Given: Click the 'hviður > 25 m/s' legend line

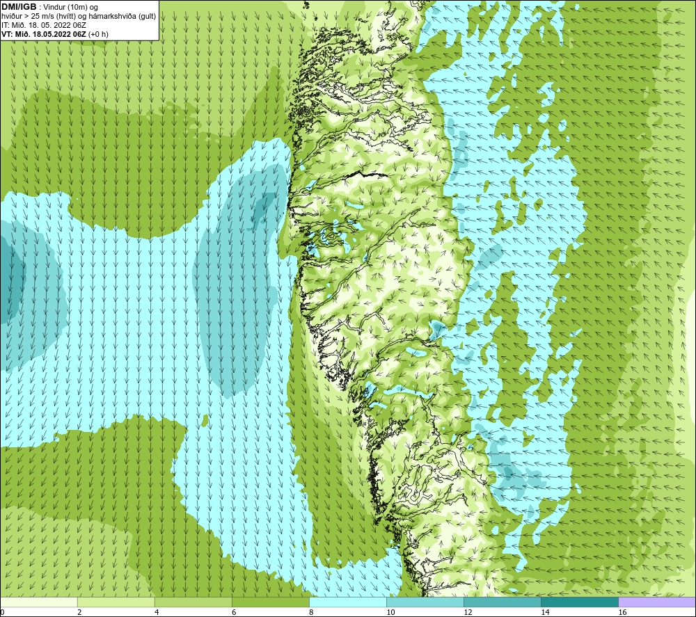Looking at the screenshot, I should point(79,17).
